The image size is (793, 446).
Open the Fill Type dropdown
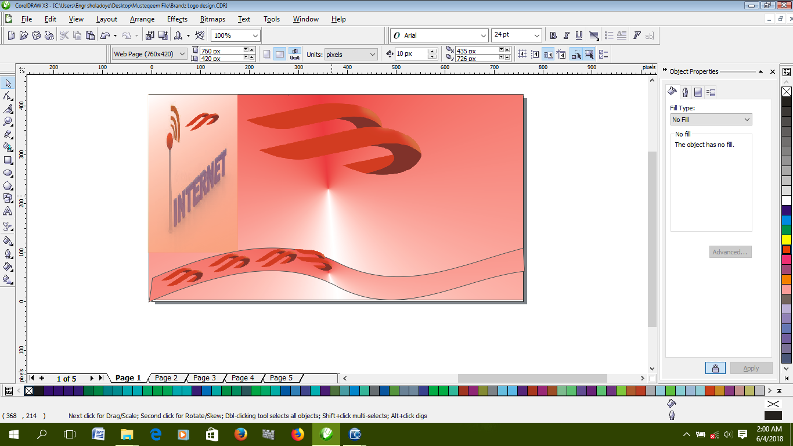748,119
